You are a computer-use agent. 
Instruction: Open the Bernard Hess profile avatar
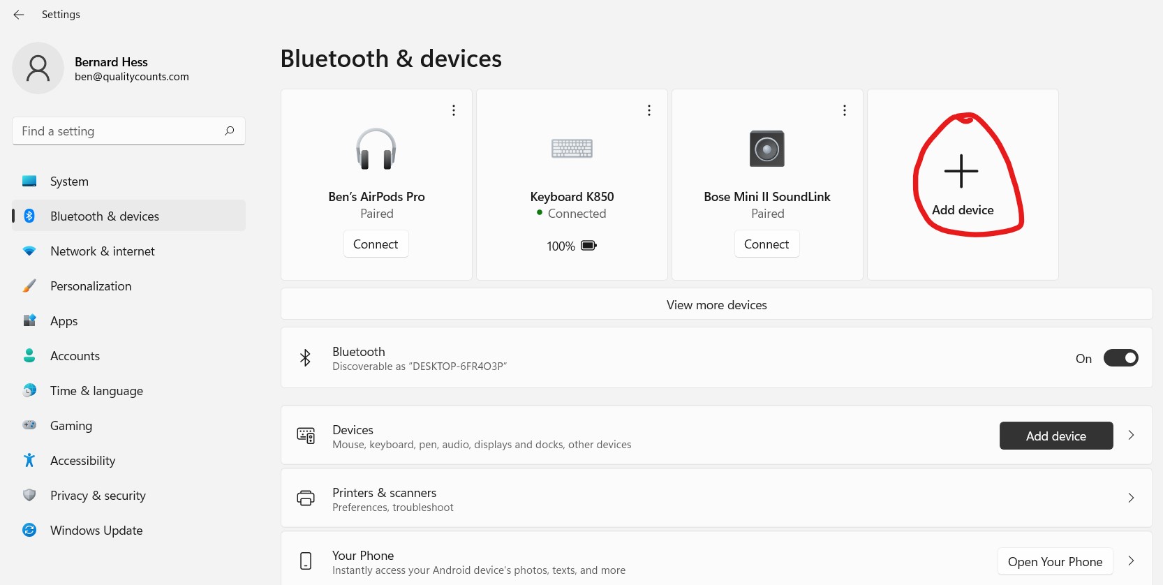click(38, 68)
